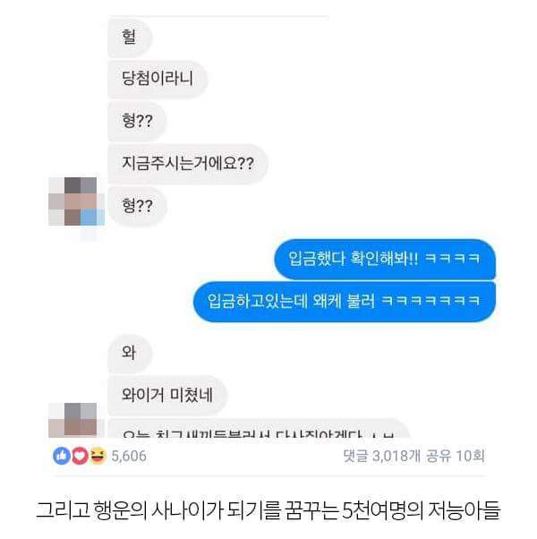Open the 5,606 reactions count
Image resolution: width=537 pixels, height=539 pixels.
[129, 456]
